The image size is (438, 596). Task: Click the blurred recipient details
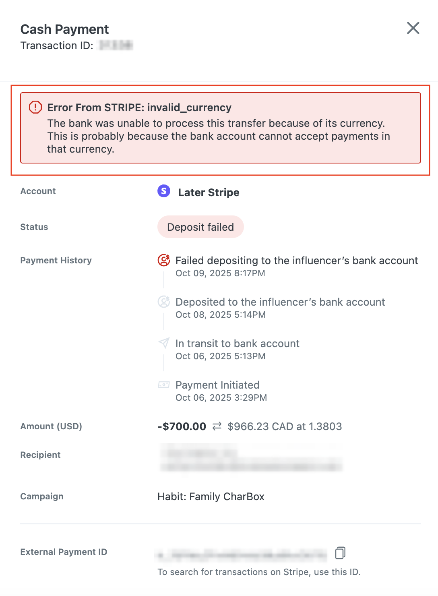pos(251,458)
